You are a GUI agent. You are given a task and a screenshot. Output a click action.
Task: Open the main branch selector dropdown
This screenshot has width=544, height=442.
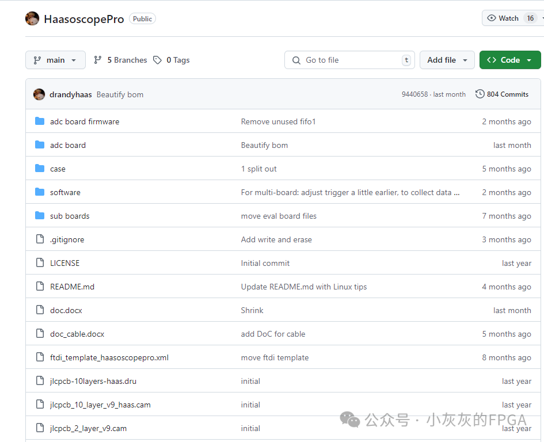click(x=55, y=60)
